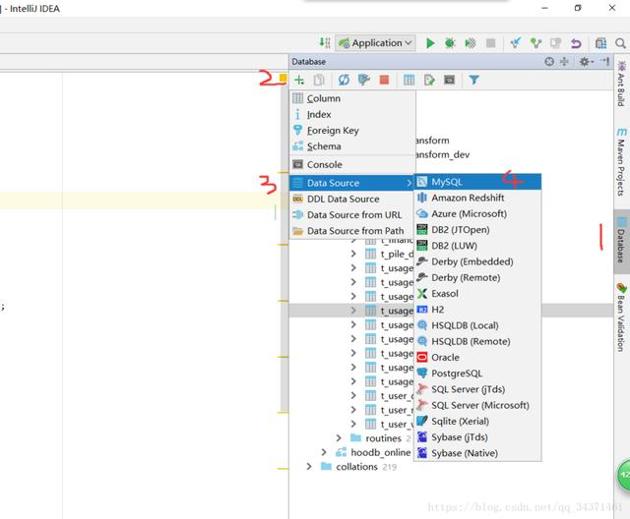Open the console icon in Database toolbar
Screen dimensions: 630x519
[449, 80]
